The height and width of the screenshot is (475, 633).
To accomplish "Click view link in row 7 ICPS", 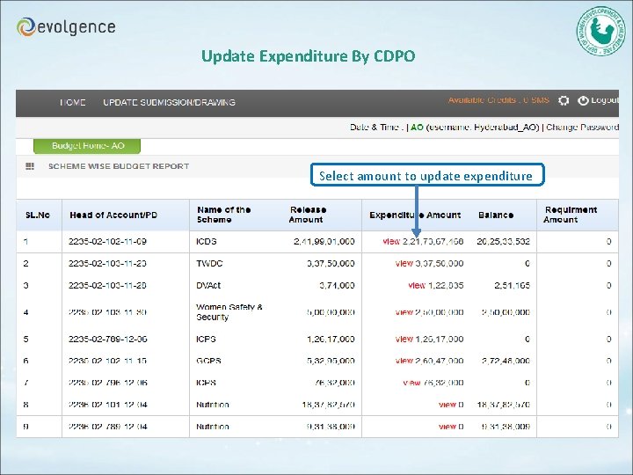I will tap(411, 383).
